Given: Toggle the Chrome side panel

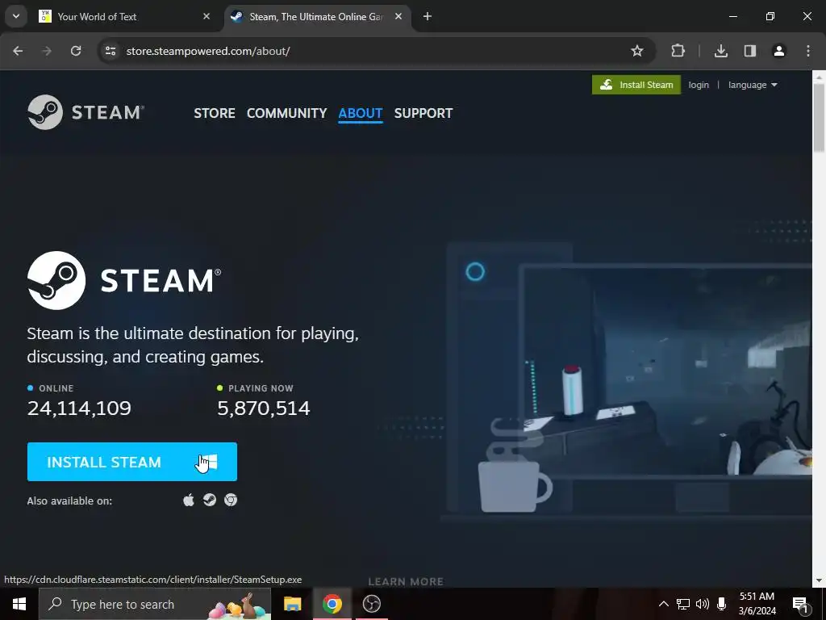Looking at the screenshot, I should coord(750,51).
